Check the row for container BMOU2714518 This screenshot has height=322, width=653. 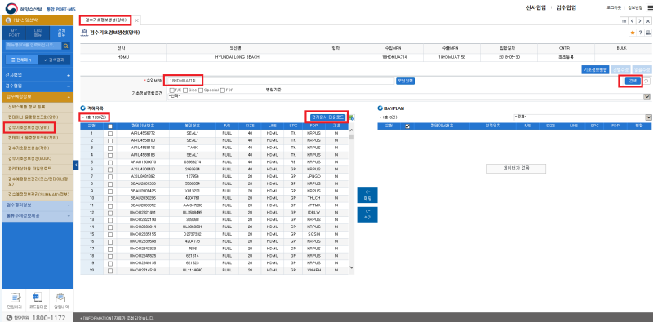click(110, 271)
